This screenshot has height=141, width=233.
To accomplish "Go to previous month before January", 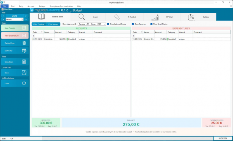I will (x=3, y=19).
